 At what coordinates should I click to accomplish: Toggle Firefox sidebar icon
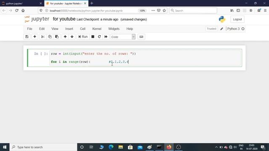tap(238, 10)
